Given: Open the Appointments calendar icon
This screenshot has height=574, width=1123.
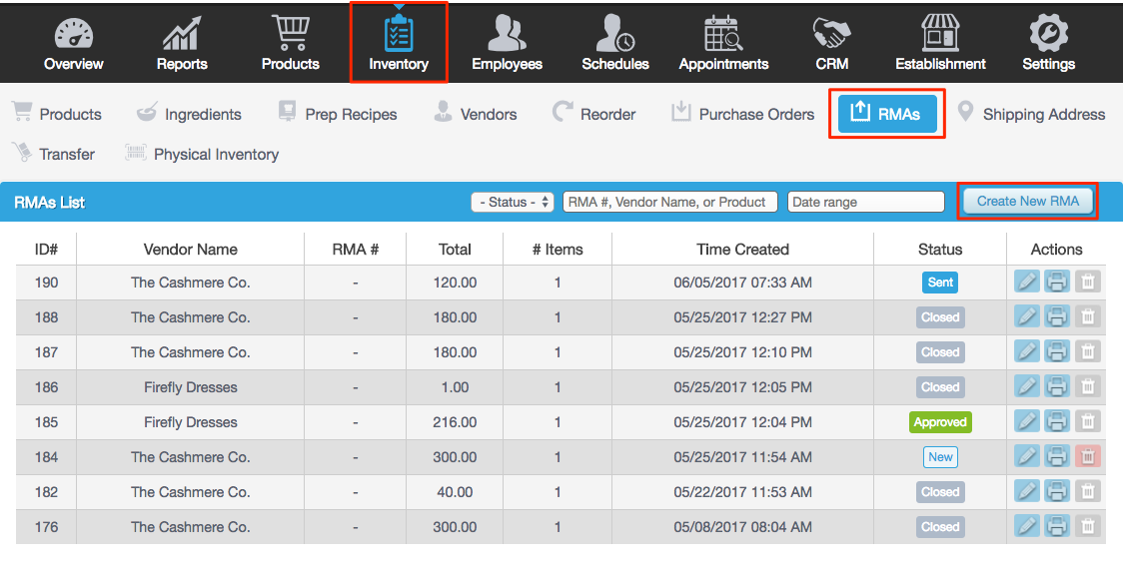Looking at the screenshot, I should coord(723,34).
